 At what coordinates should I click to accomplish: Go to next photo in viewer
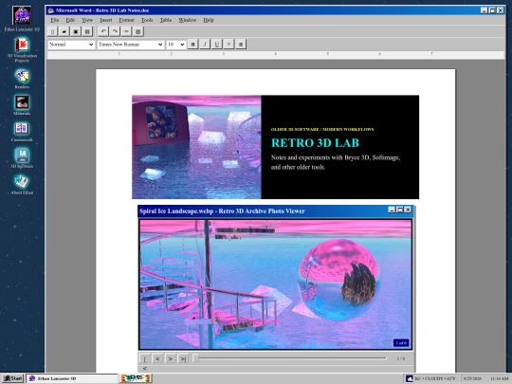click(x=170, y=358)
